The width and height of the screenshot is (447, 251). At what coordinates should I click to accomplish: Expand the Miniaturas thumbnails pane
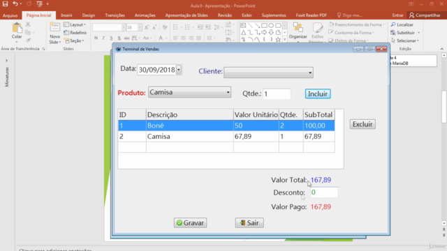pos(6,61)
